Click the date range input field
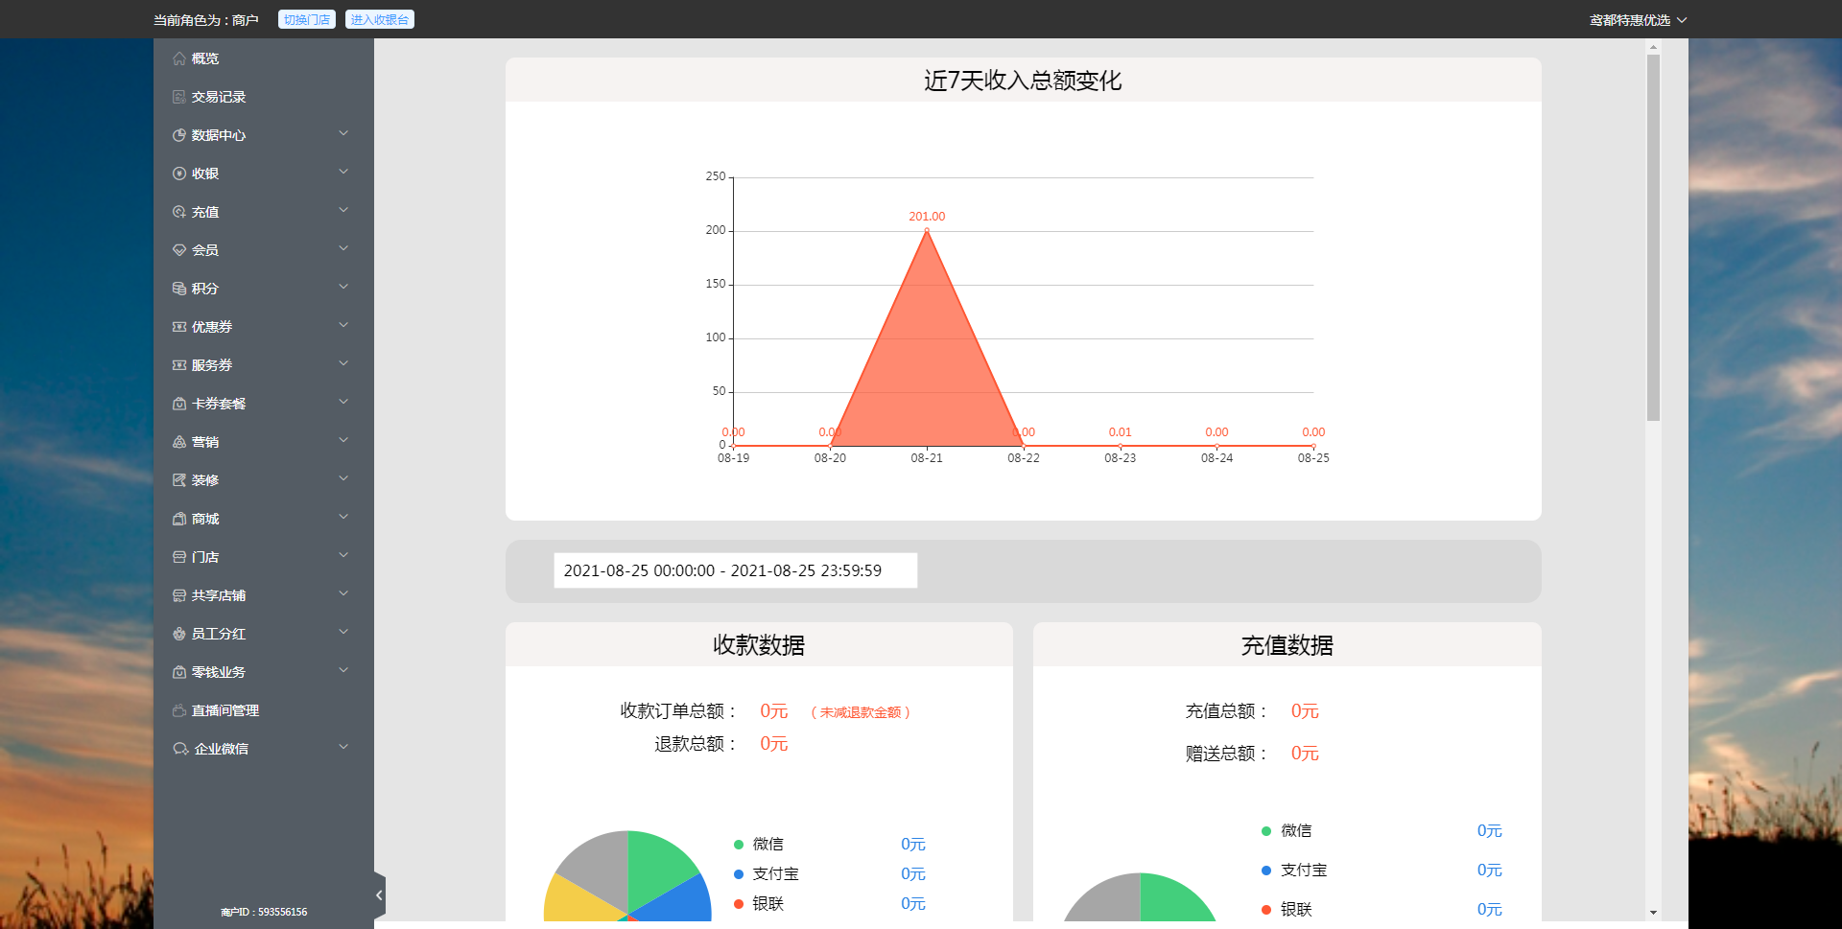 pyautogui.click(x=736, y=570)
